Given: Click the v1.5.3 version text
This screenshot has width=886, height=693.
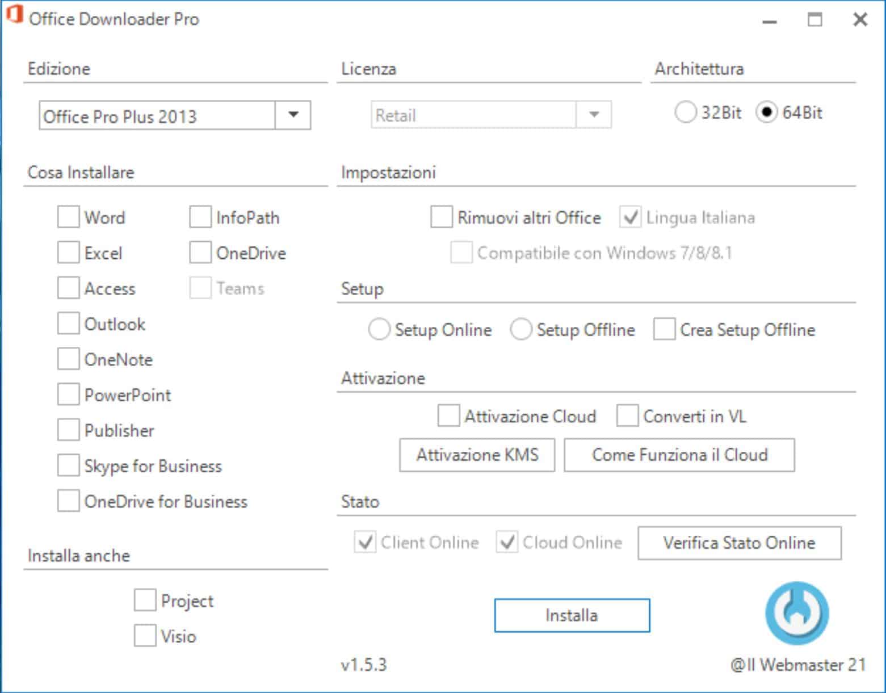Looking at the screenshot, I should pyautogui.click(x=364, y=665).
